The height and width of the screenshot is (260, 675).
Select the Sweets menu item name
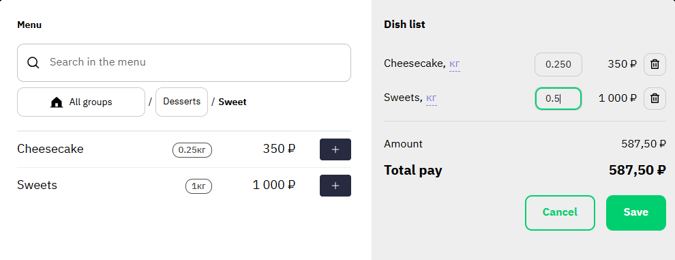[37, 185]
